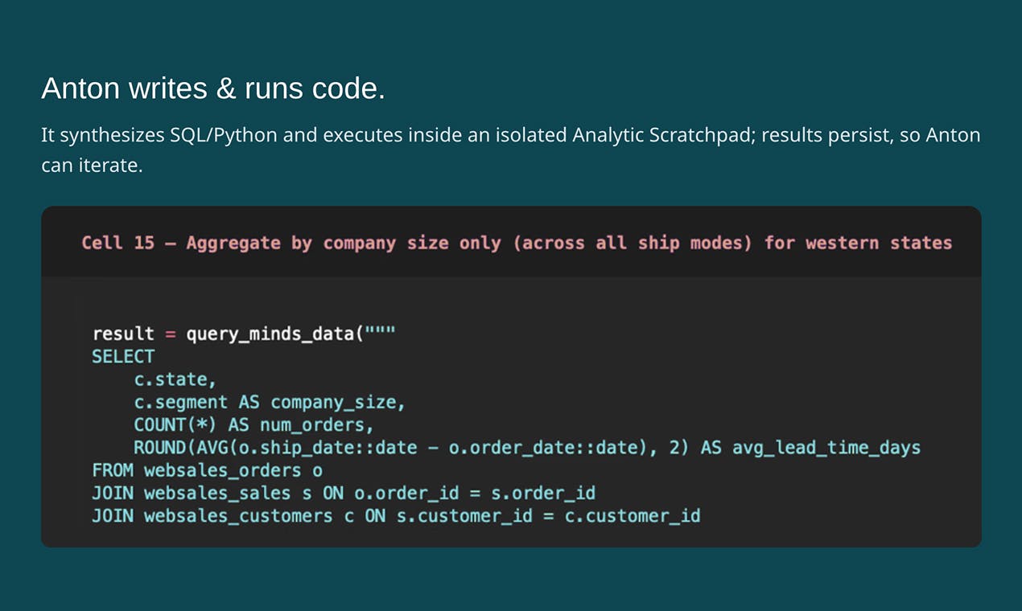The width and height of the screenshot is (1022, 611).
Task: Click the "JOIN websales_customers c" code line
Action: (x=396, y=515)
